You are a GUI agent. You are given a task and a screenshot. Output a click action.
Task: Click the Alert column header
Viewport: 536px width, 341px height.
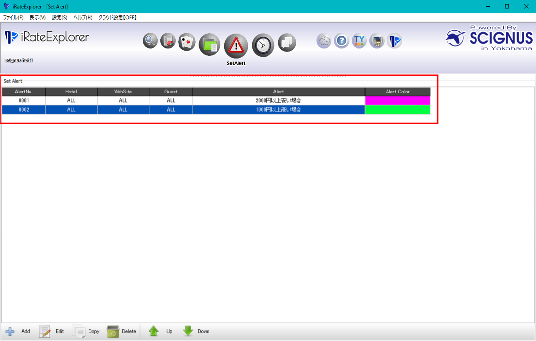pos(278,92)
